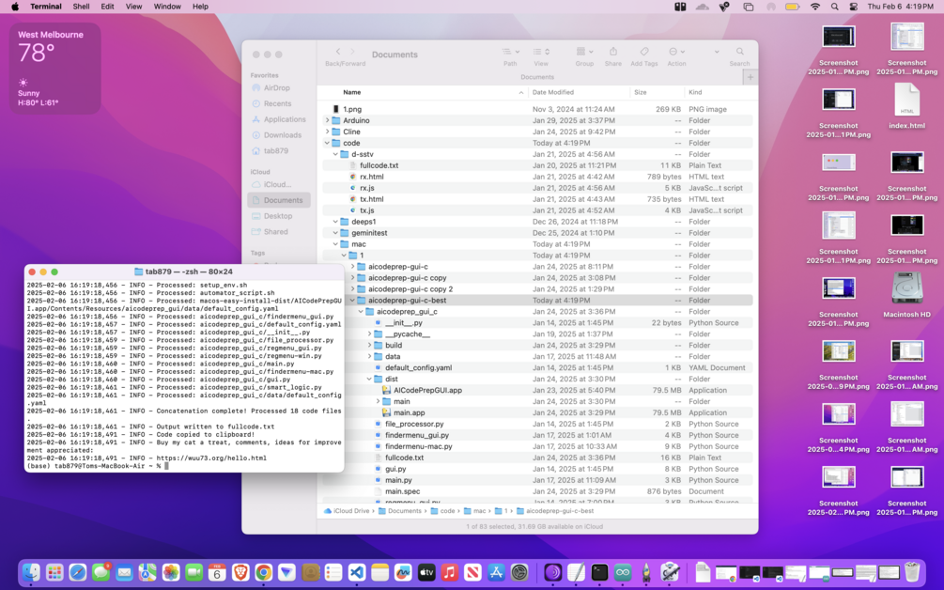Open Launchpad in the Dock
944x590 pixels.
coord(54,572)
